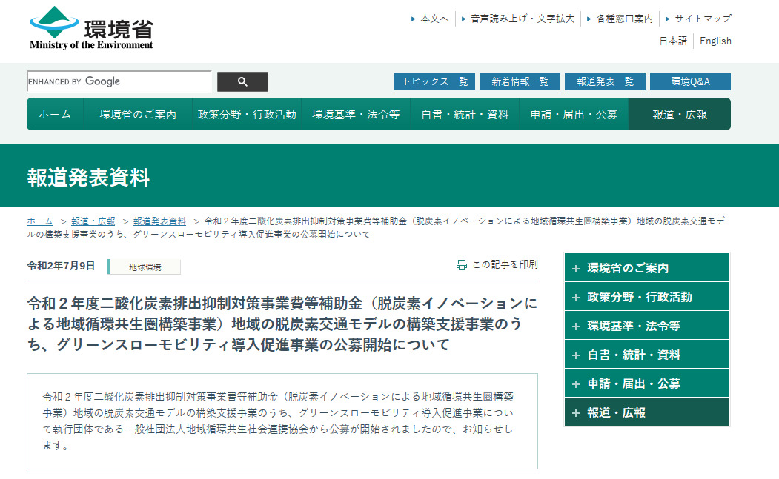Open 音声読み上げ・文字拡大 accessibility link
The image size is (779, 479).
coord(522,19)
